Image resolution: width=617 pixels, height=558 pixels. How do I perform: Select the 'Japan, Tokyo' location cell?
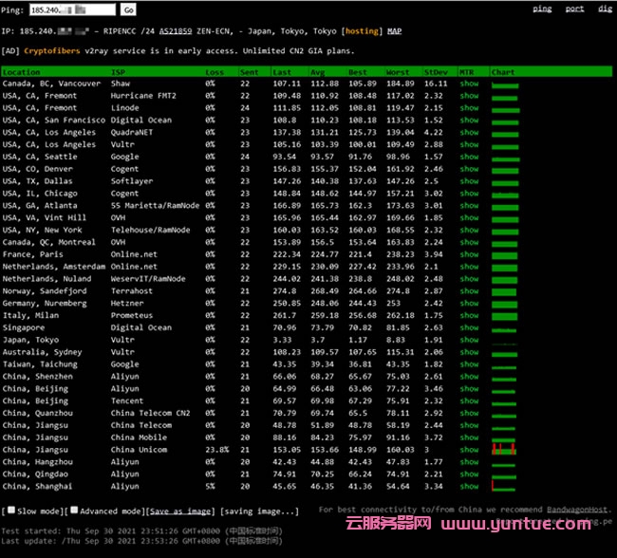coord(30,340)
